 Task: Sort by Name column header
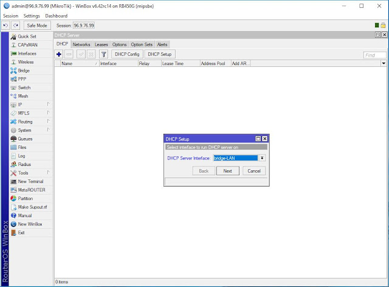click(x=80, y=63)
